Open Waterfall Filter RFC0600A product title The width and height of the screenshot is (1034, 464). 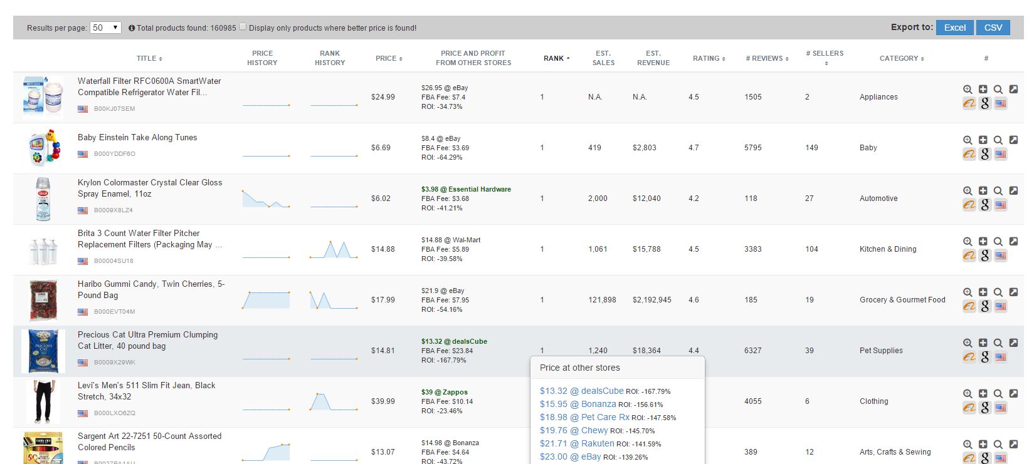pos(149,86)
